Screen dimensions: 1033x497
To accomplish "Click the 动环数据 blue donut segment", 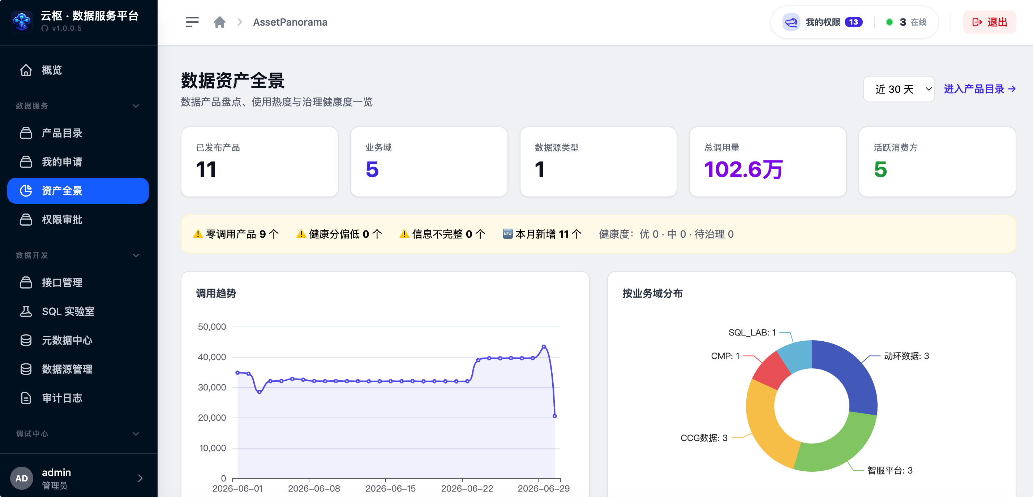I will coord(850,372).
